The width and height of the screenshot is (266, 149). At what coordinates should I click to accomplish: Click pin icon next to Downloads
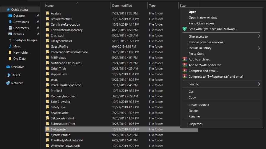point(38,21)
